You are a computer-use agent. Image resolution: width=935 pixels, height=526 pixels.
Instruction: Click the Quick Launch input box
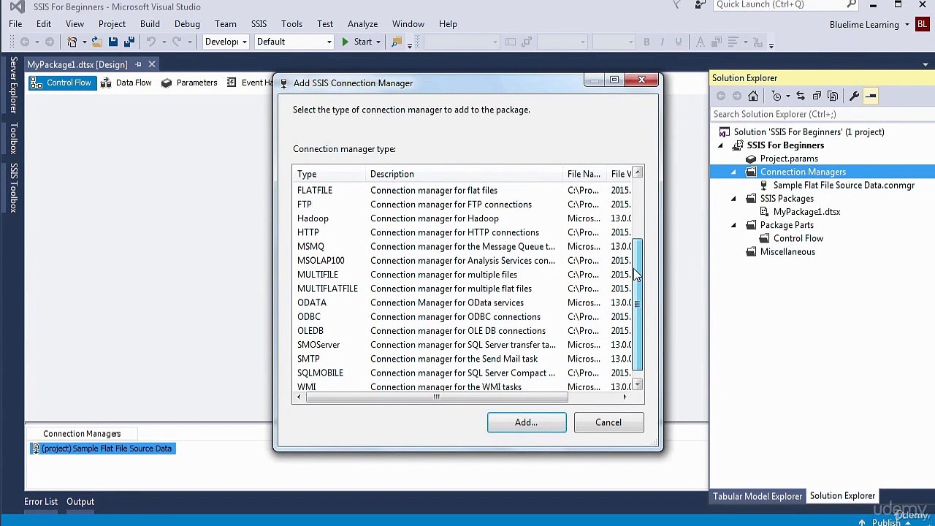click(x=778, y=4)
